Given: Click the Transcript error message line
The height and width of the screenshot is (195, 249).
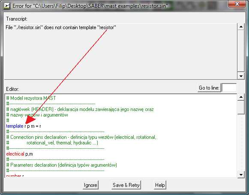Looking at the screenshot, I should coord(61,27).
